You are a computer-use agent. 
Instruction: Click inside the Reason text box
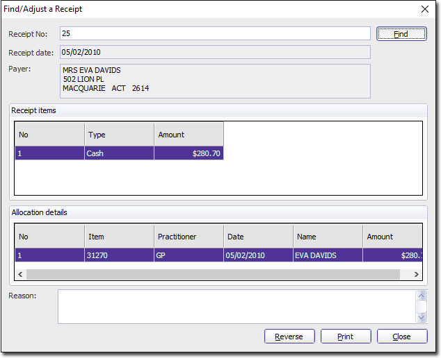click(x=236, y=307)
